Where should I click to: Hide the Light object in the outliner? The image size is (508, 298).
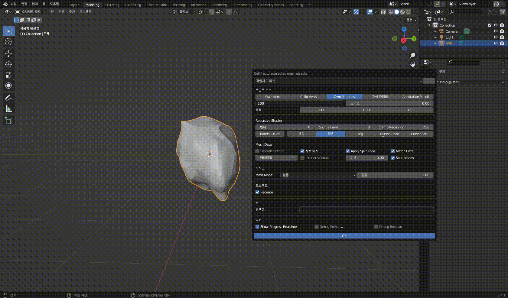click(x=495, y=37)
